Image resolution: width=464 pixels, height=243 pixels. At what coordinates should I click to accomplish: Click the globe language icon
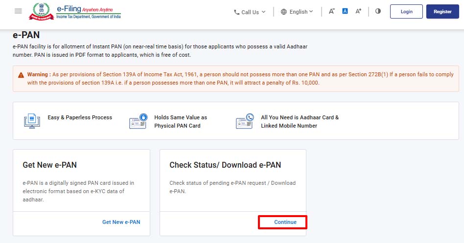[x=284, y=12]
